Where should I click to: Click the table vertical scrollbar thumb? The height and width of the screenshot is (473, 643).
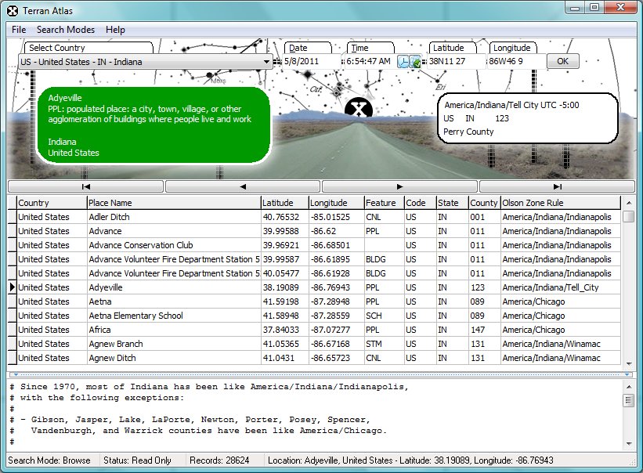628,216
